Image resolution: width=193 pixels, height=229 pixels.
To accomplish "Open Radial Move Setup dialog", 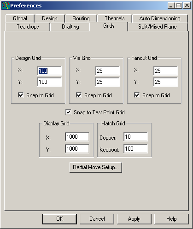I will pyautogui.click(x=96, y=167).
